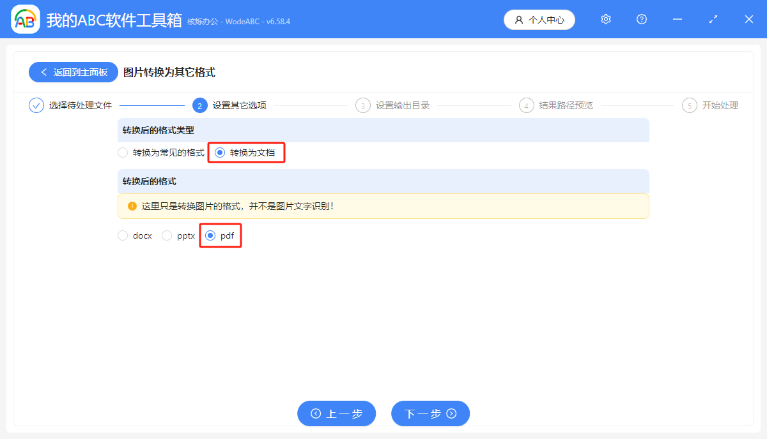Click the clock icon inside 上一步 button
Viewport: 767px width, 439px height.
(315, 413)
